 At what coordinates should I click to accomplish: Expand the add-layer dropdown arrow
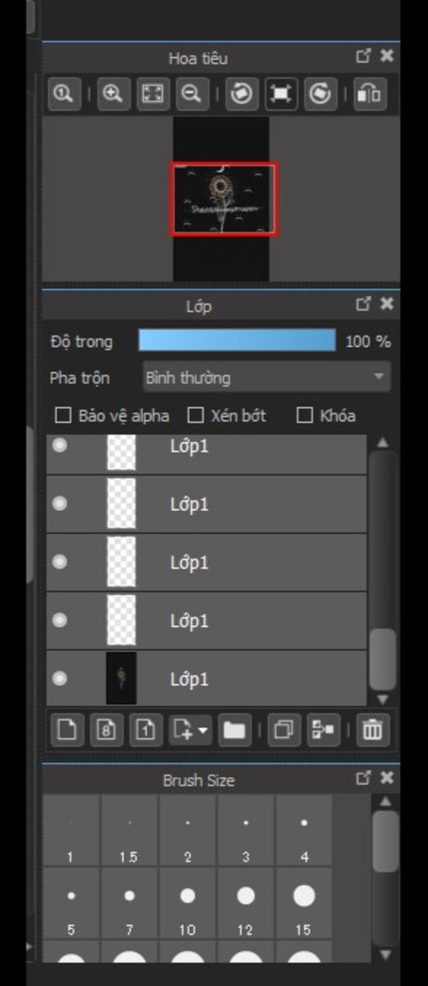203,731
